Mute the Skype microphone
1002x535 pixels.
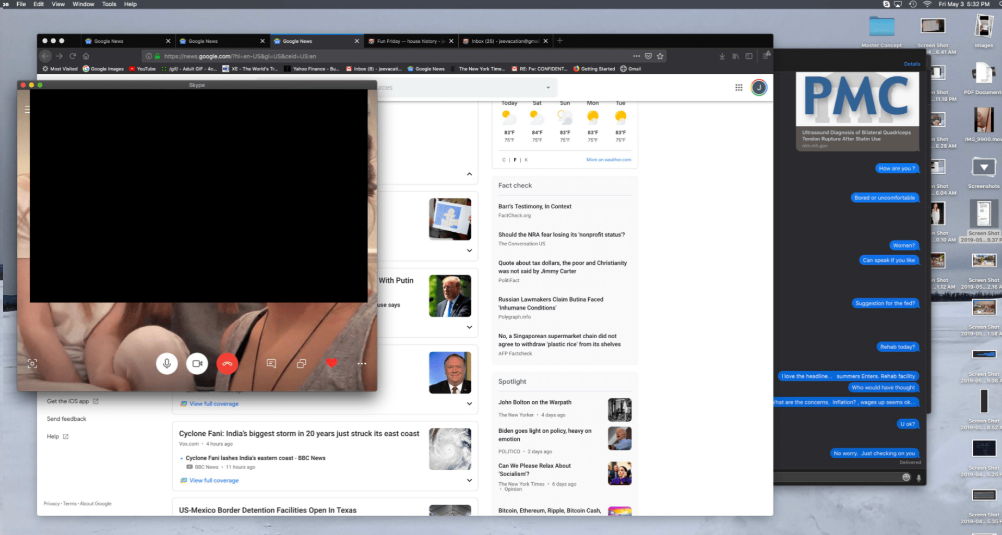pos(167,363)
